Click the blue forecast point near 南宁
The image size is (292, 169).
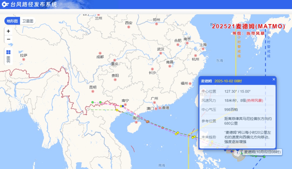123,106
